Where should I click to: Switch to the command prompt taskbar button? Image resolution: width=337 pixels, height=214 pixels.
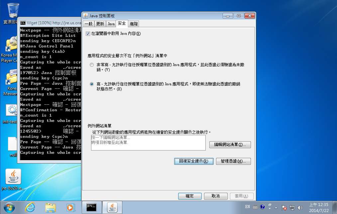91,207
